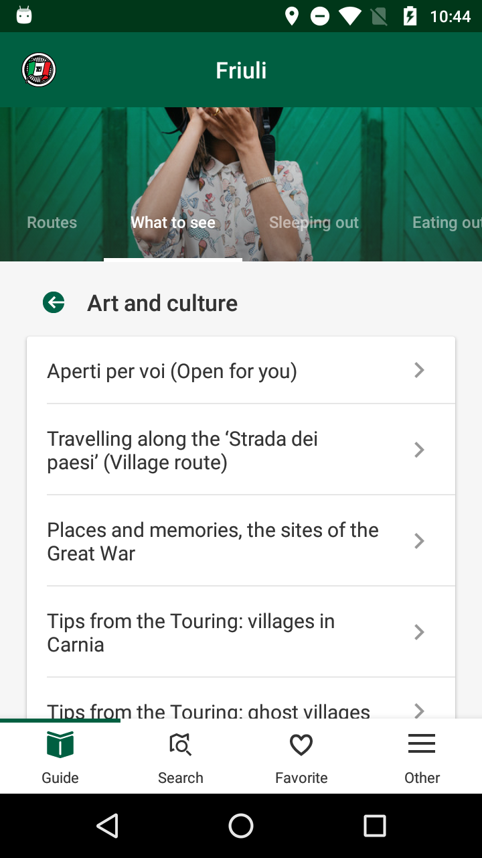Go back using the green arrow icon
482x858 pixels.
[54, 303]
